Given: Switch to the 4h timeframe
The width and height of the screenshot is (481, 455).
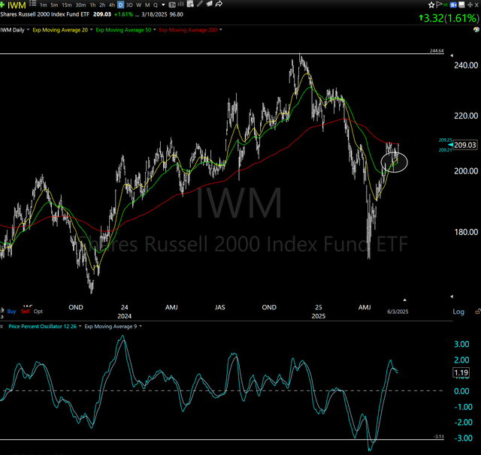Looking at the screenshot, I should 112,5.
